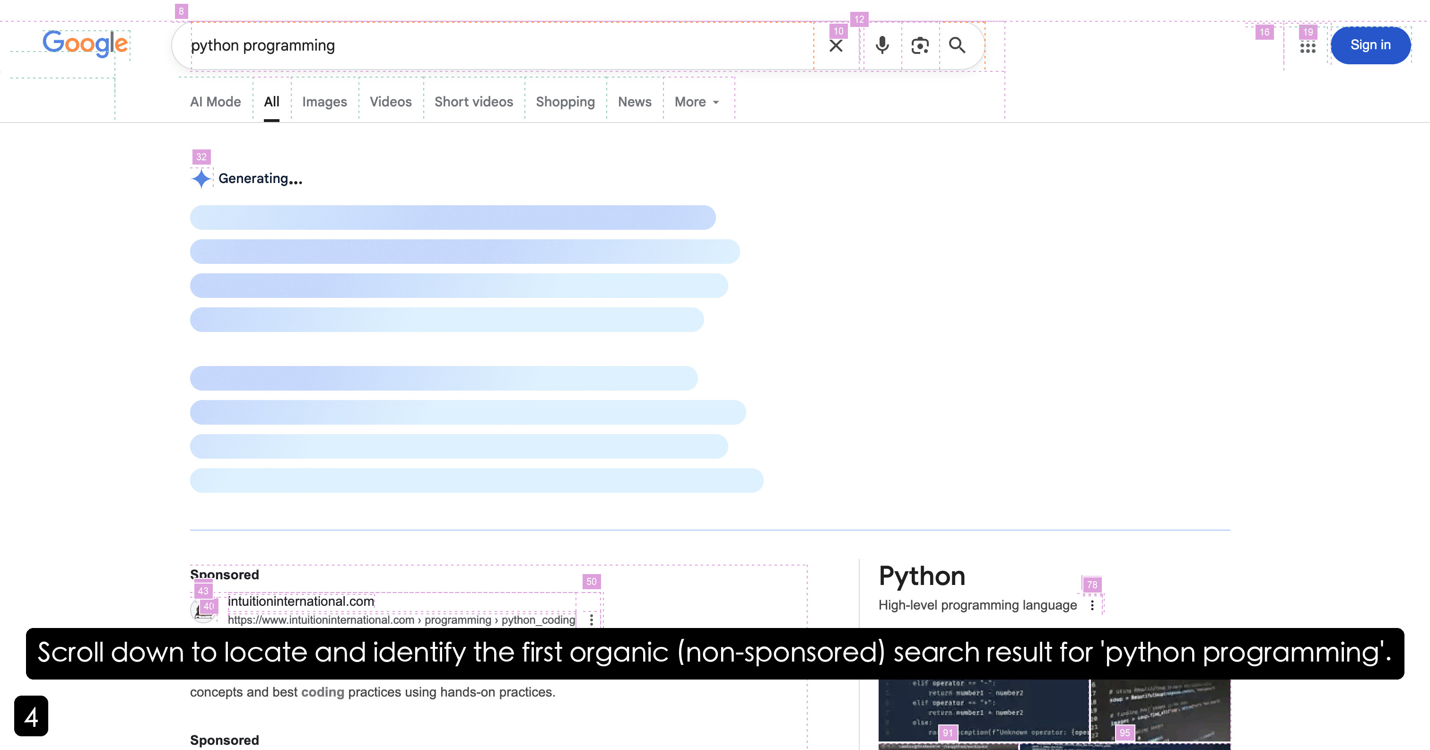Click the AI overview sparkle icon

201,179
